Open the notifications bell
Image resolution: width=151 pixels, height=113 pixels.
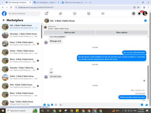point(139,14)
